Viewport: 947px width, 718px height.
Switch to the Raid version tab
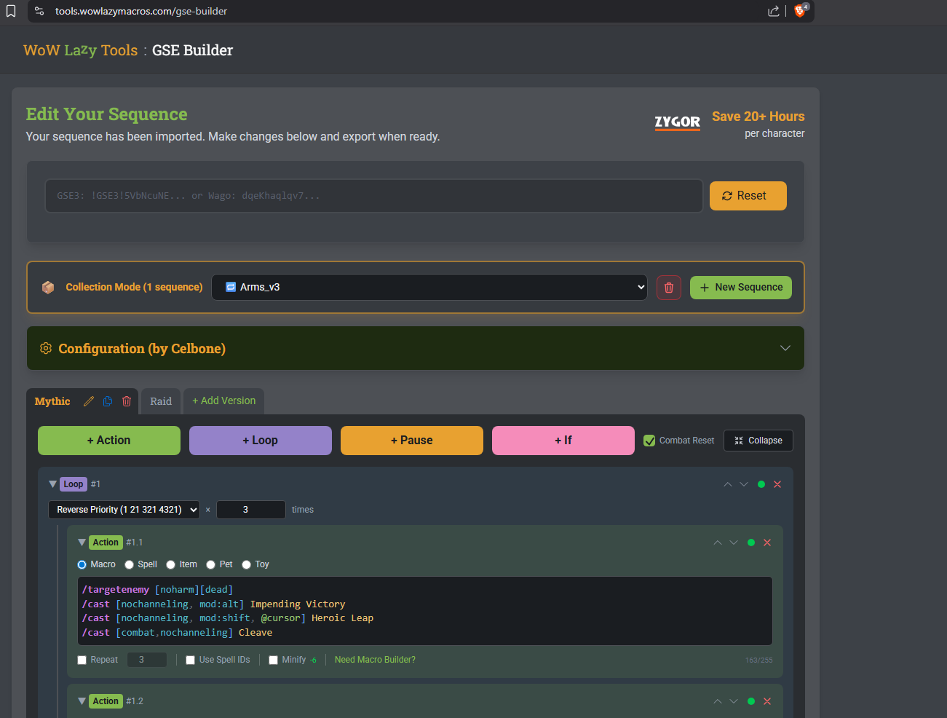point(161,401)
